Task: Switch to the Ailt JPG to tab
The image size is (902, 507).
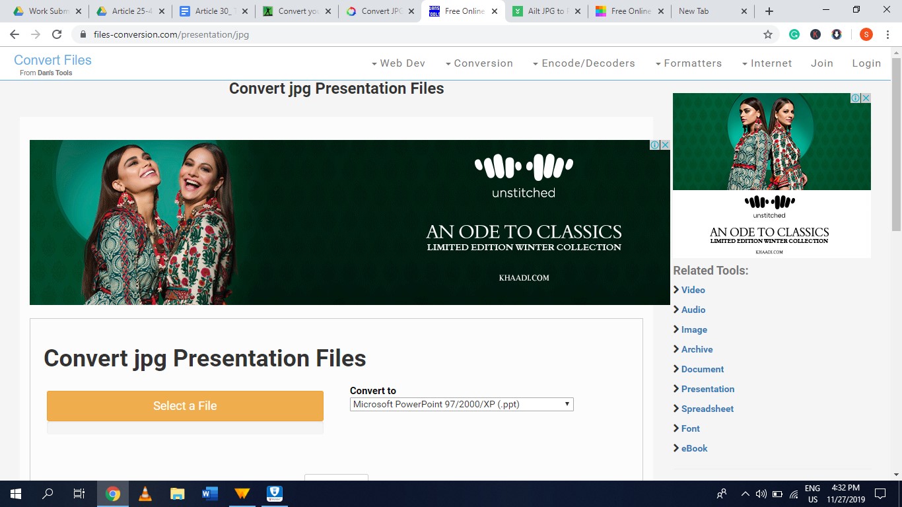Action: click(546, 11)
